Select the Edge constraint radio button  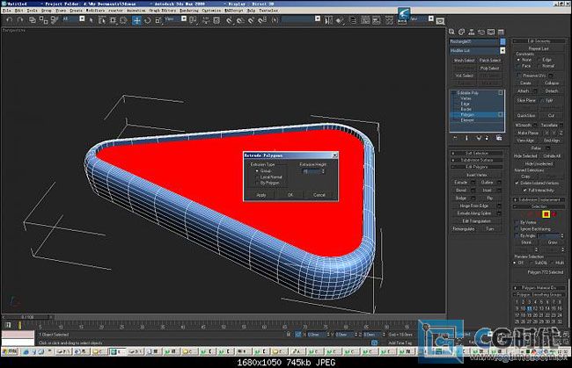539,60
